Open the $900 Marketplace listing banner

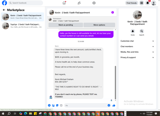pyautogui.click(x=82, y=20)
